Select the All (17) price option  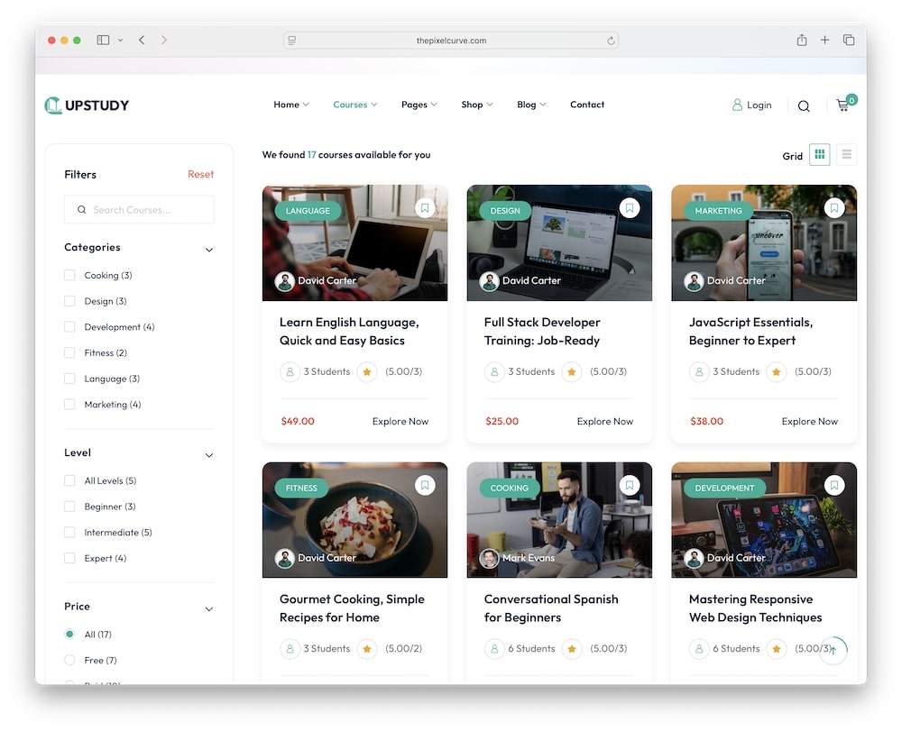69,635
